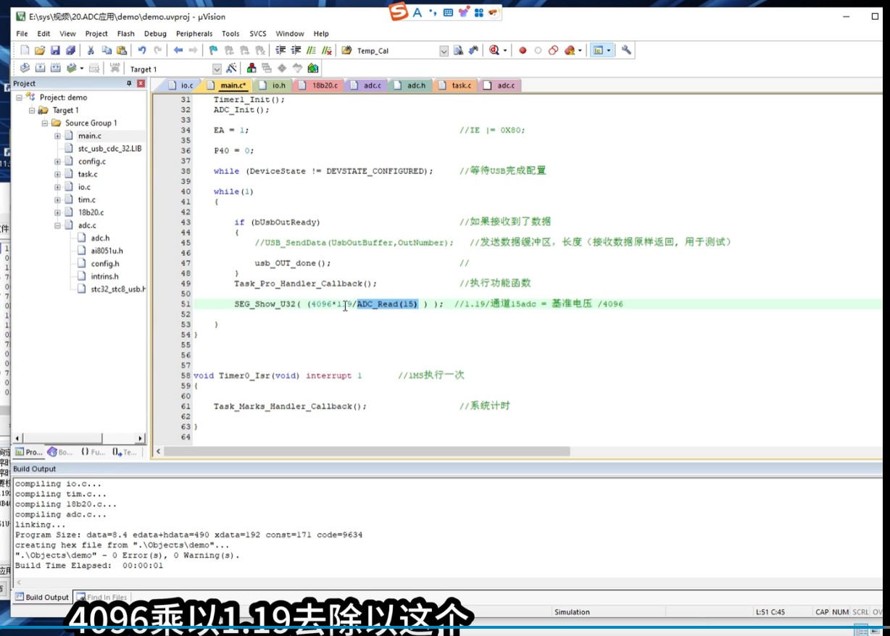The width and height of the screenshot is (890, 636).
Task: Start the Build of the project
Action: pos(39,68)
